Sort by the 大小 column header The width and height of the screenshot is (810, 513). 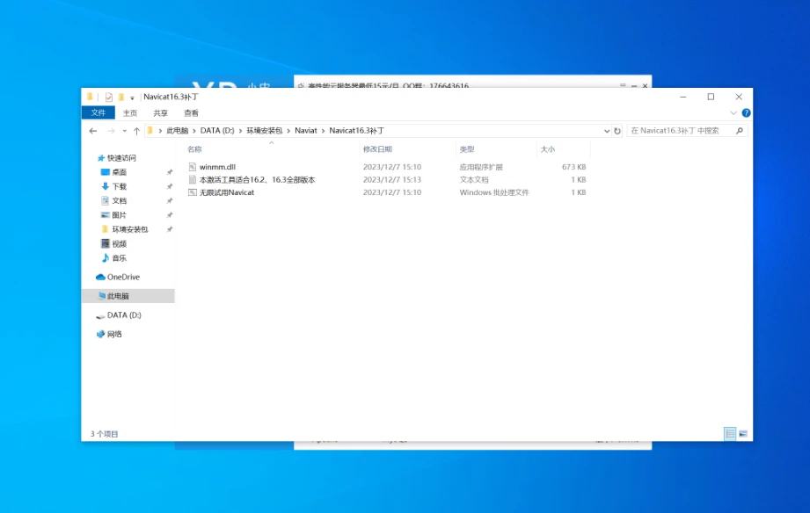(548, 149)
